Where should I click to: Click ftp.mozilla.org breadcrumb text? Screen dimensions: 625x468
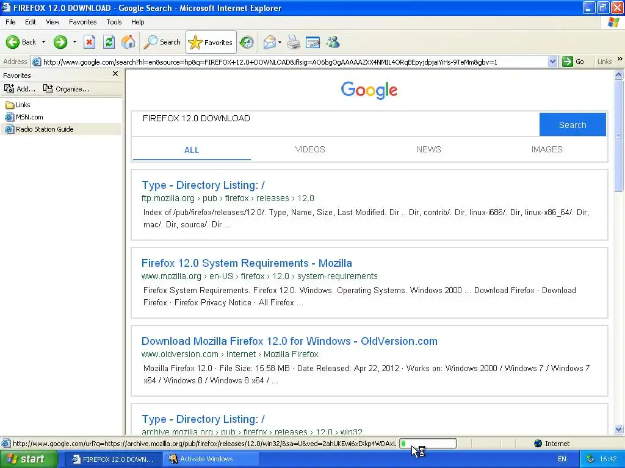pyautogui.click(x=168, y=198)
